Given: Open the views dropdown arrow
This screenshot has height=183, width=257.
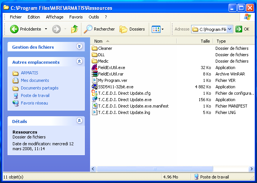Looking at the screenshot, I should [163, 29].
